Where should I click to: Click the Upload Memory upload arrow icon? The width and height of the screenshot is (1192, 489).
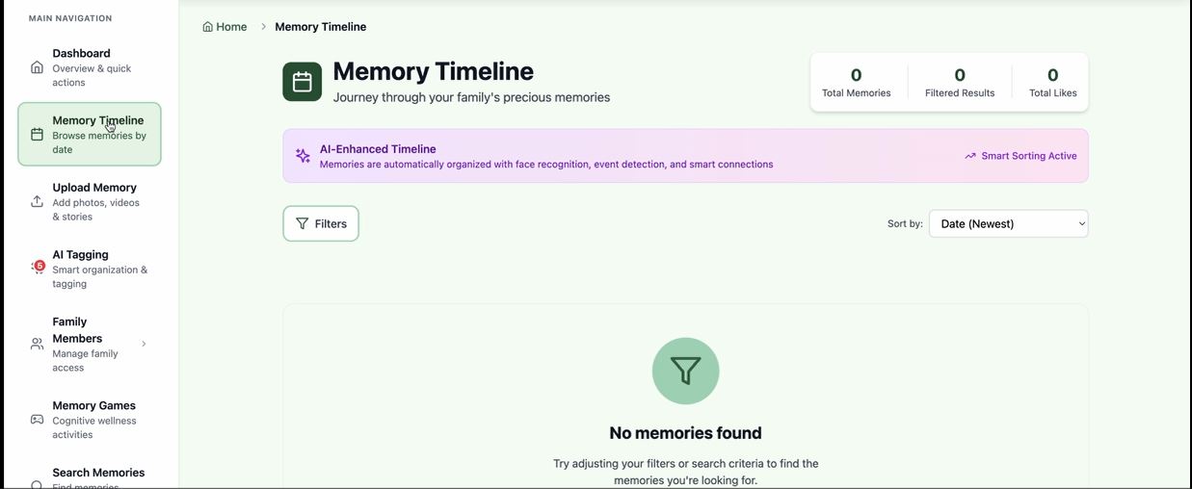pyautogui.click(x=37, y=202)
